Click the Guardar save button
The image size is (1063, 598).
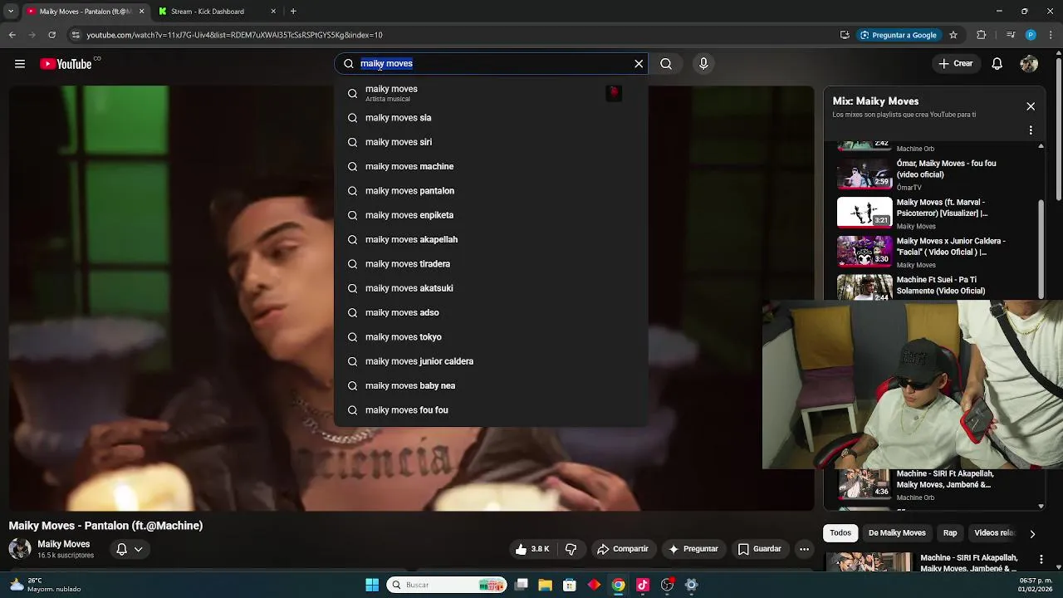pyautogui.click(x=760, y=549)
